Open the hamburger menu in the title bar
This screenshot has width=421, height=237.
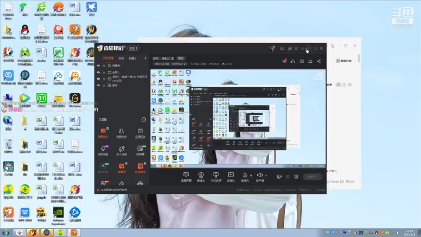[x=302, y=48]
